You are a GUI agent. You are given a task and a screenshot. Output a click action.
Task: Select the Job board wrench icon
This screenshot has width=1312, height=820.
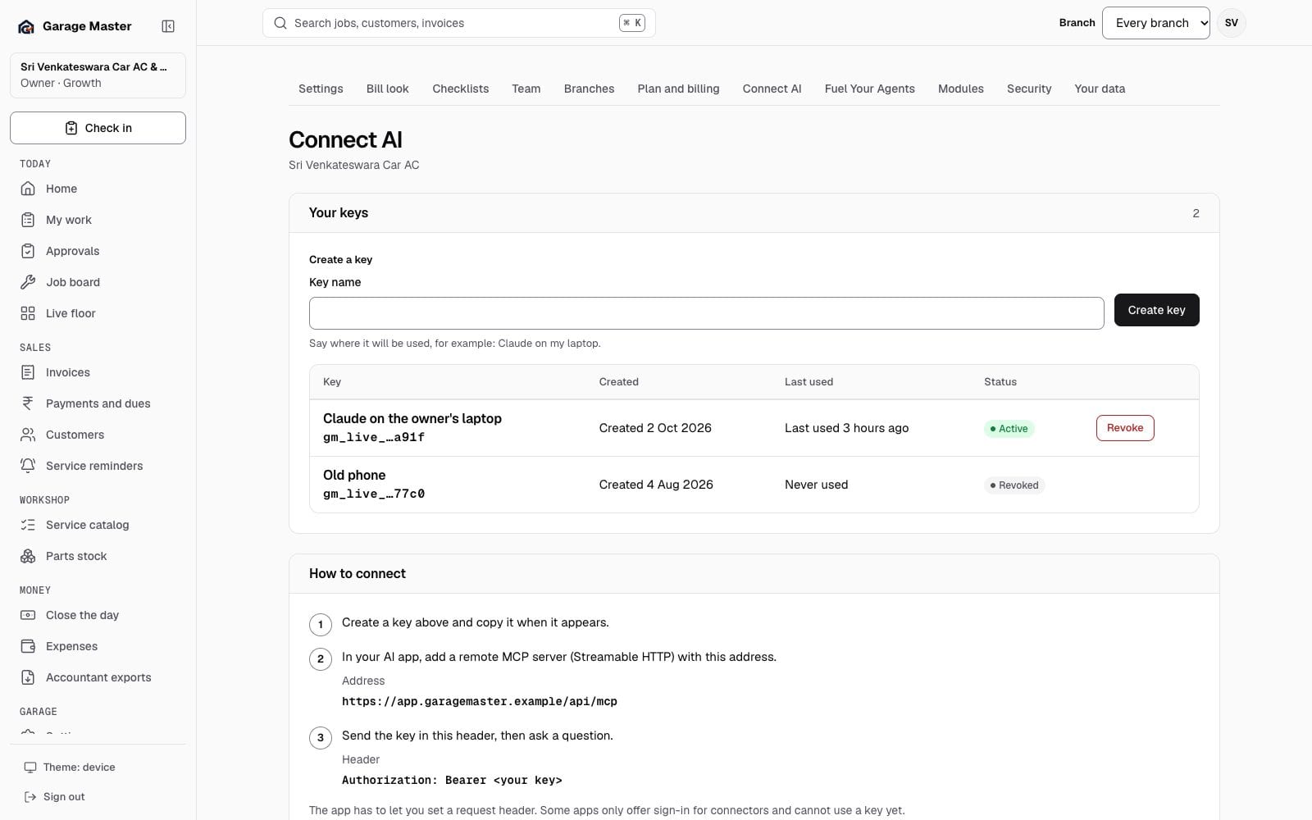[28, 282]
